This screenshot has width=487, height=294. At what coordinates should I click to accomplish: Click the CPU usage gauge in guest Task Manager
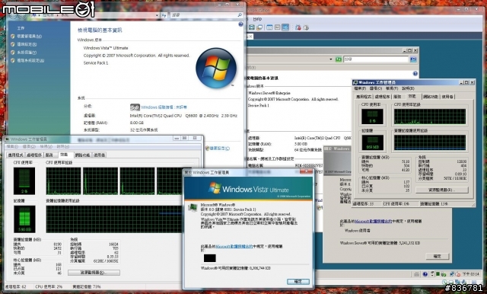(x=372, y=117)
